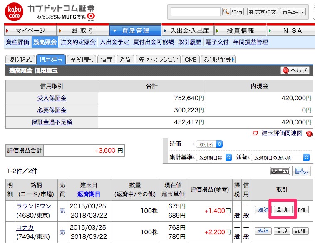This screenshot has height=243, width=315.
Task: Click 返済 button for コナカ
Action: pyautogui.click(x=263, y=231)
